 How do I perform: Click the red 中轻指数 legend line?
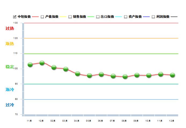click(35, 17)
